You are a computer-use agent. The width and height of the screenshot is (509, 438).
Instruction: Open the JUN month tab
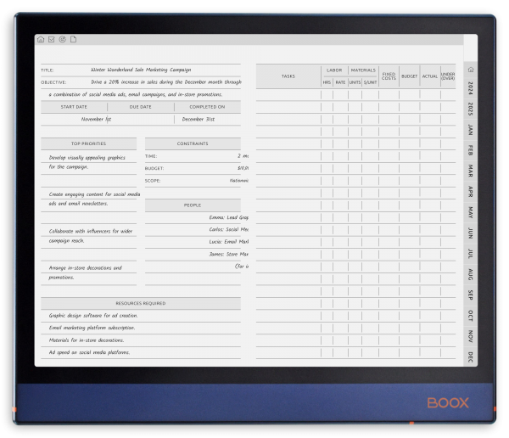(x=471, y=233)
